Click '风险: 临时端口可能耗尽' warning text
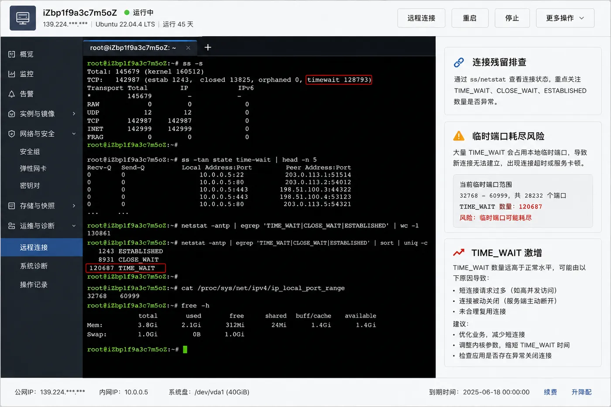The image size is (611, 407). [495, 218]
